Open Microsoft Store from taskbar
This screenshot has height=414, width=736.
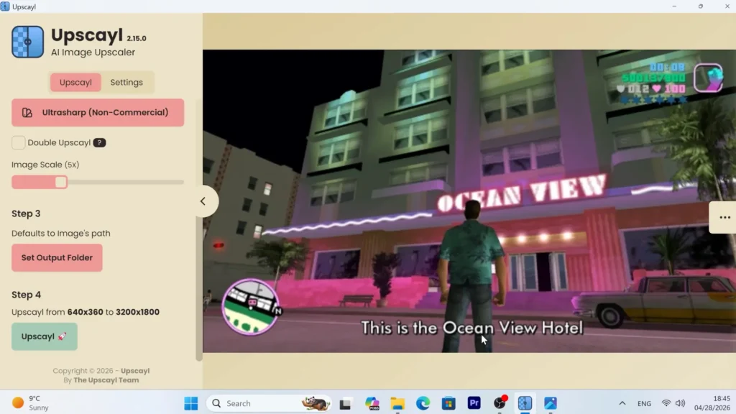(448, 403)
